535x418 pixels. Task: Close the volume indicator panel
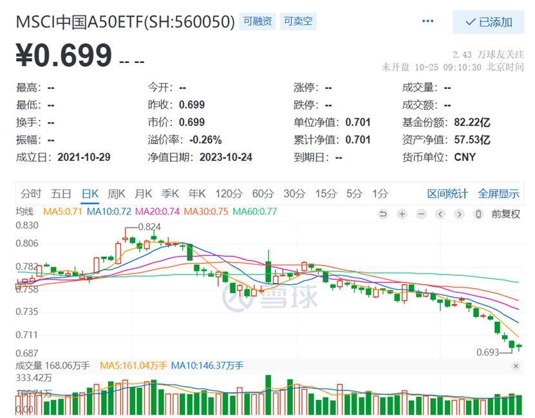[516, 366]
